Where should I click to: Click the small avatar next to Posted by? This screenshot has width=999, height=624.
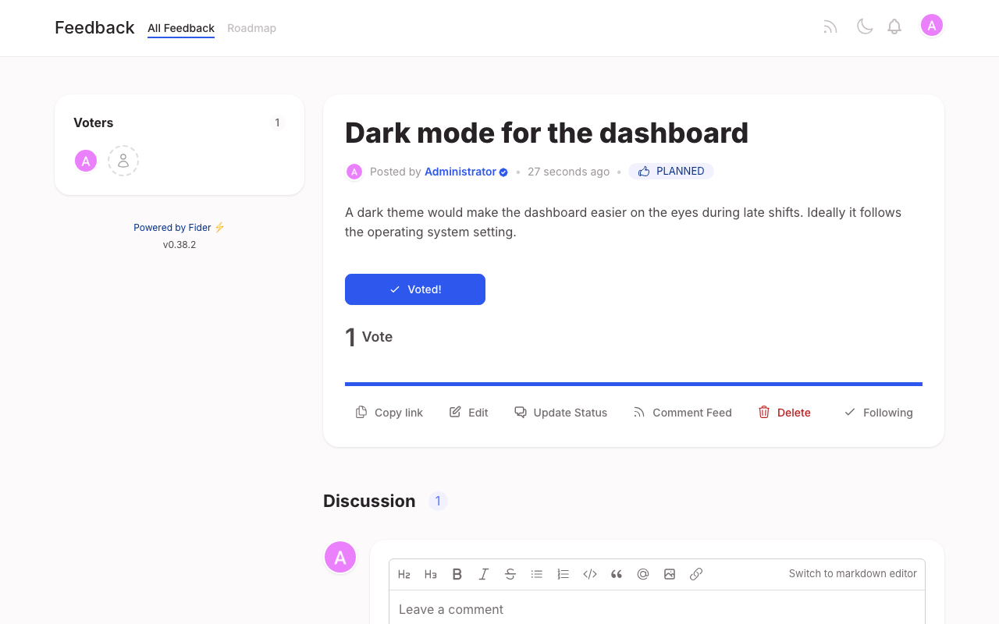[x=354, y=172]
